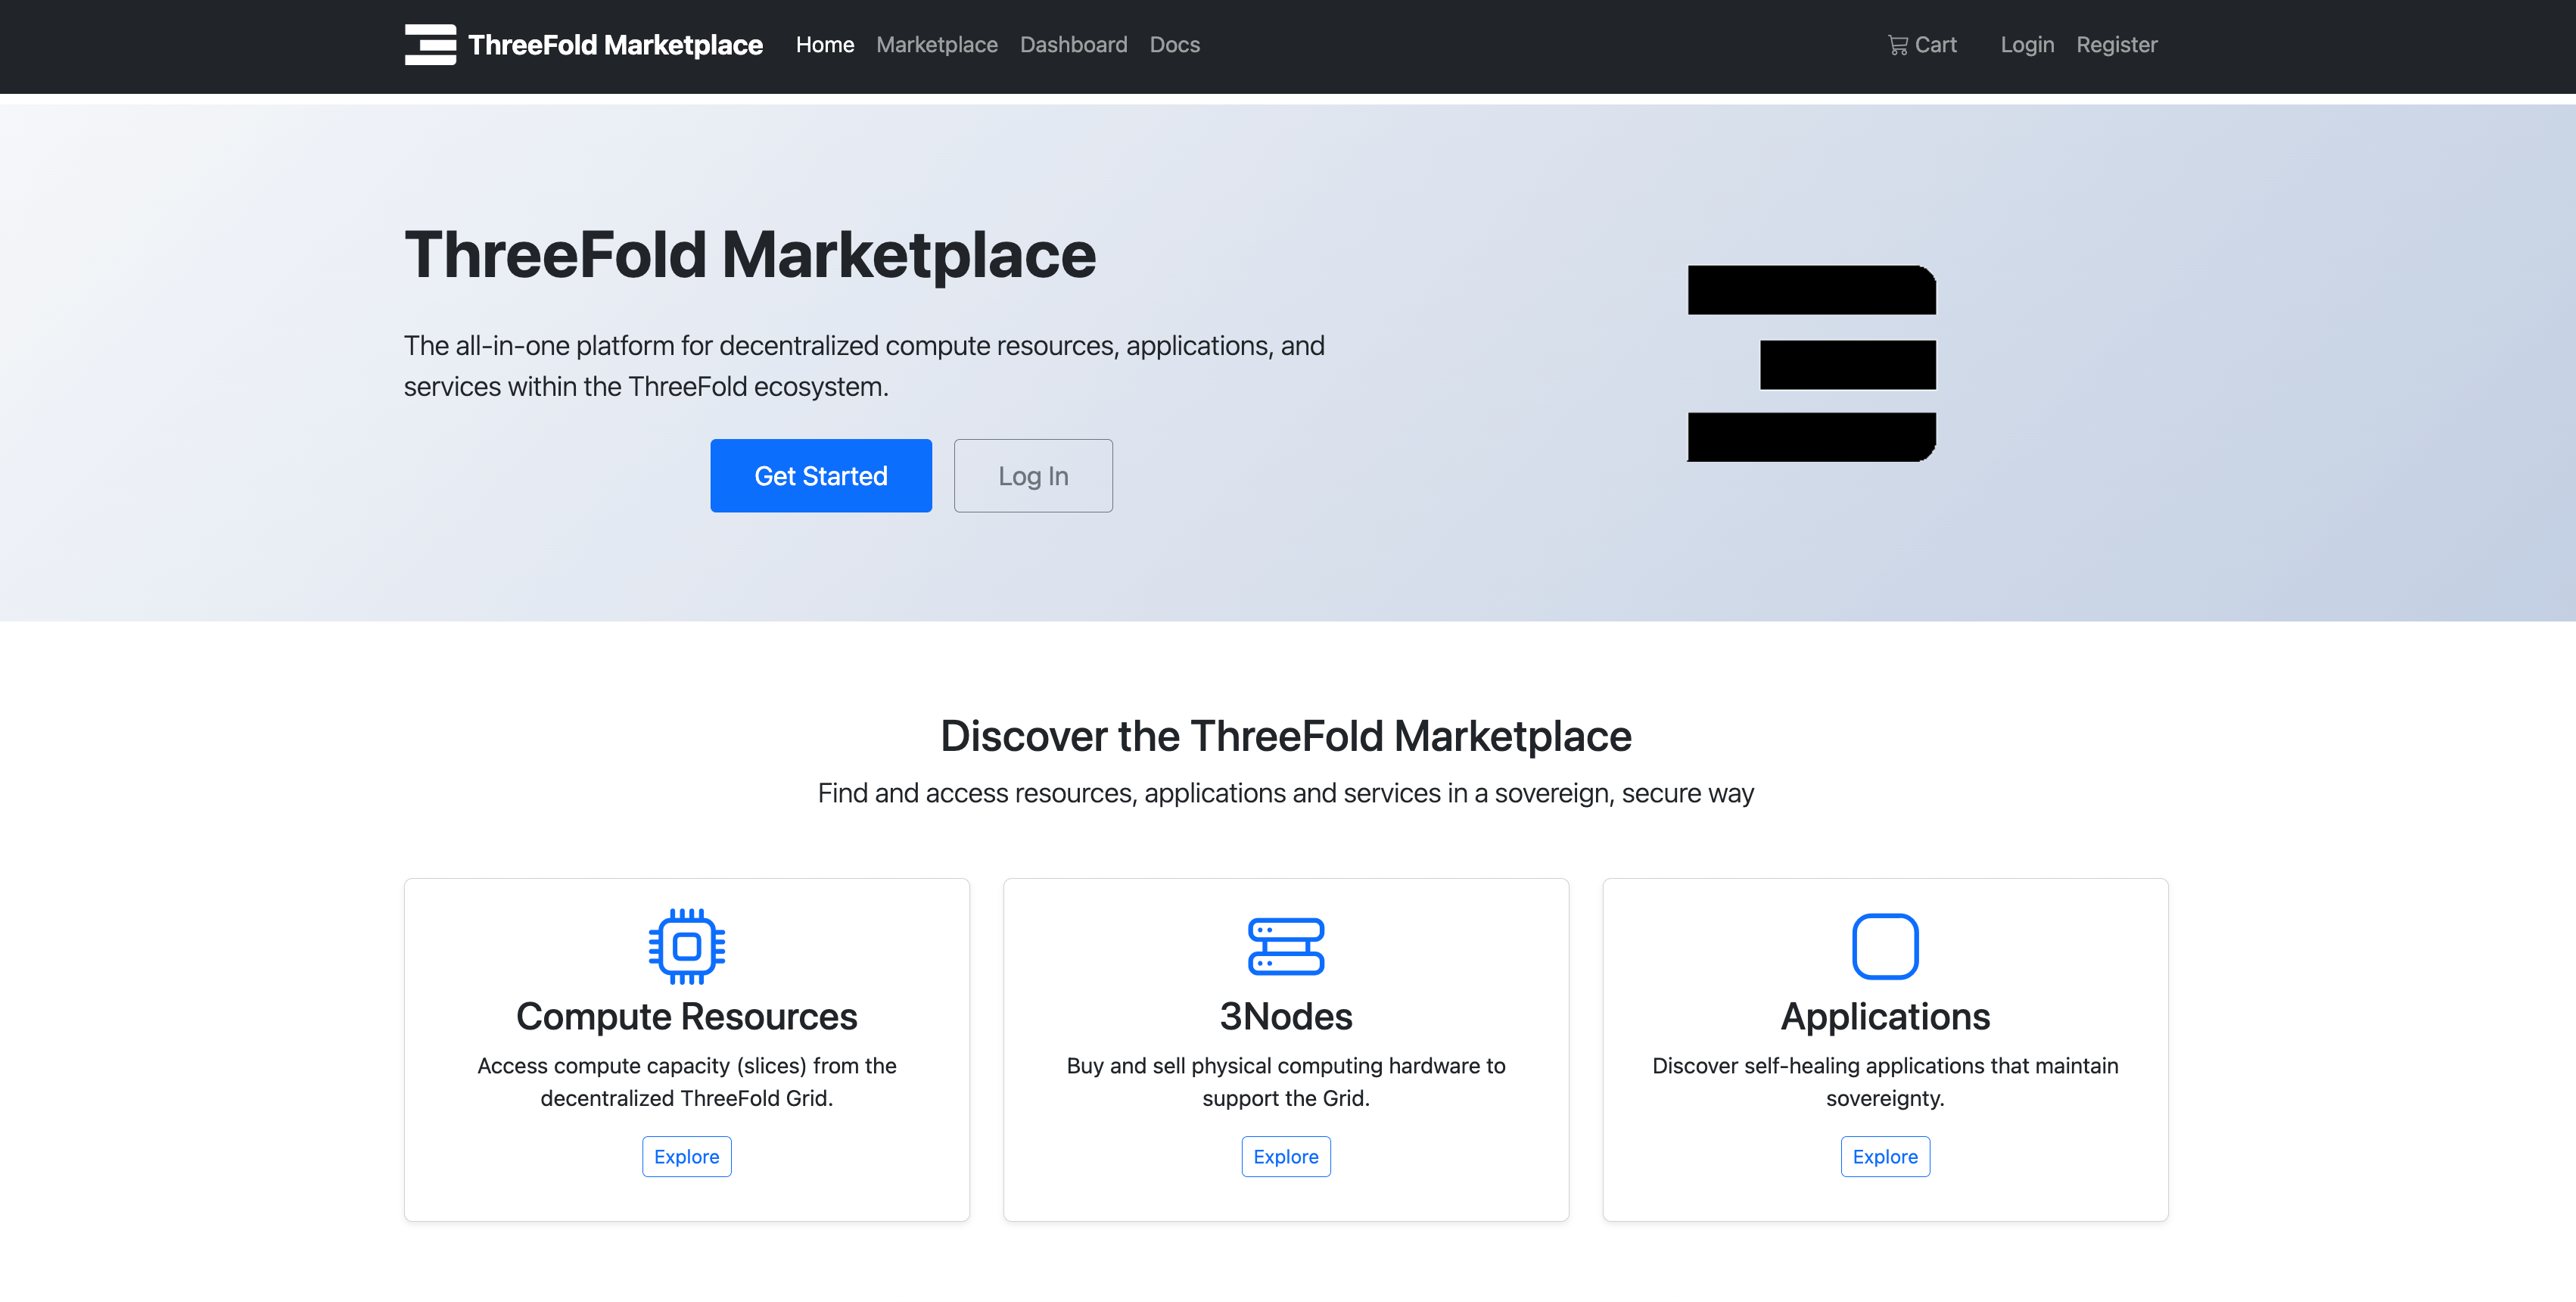Click the 3Nodes card heading
The height and width of the screenshot is (1302, 2576).
[x=1285, y=1016]
